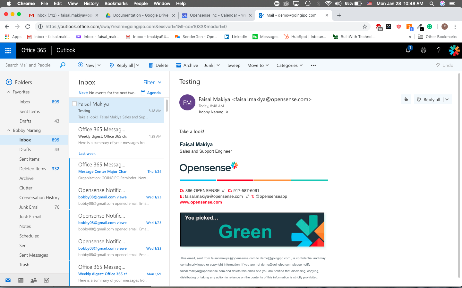
Task: Open the People menu in menu bar
Action: 141,4
